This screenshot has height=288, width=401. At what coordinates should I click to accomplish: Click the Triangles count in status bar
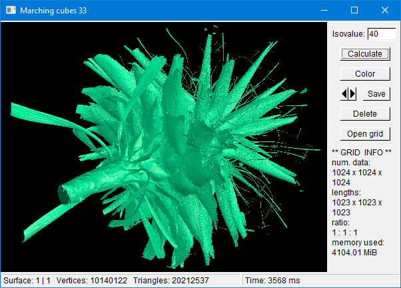[172, 281]
